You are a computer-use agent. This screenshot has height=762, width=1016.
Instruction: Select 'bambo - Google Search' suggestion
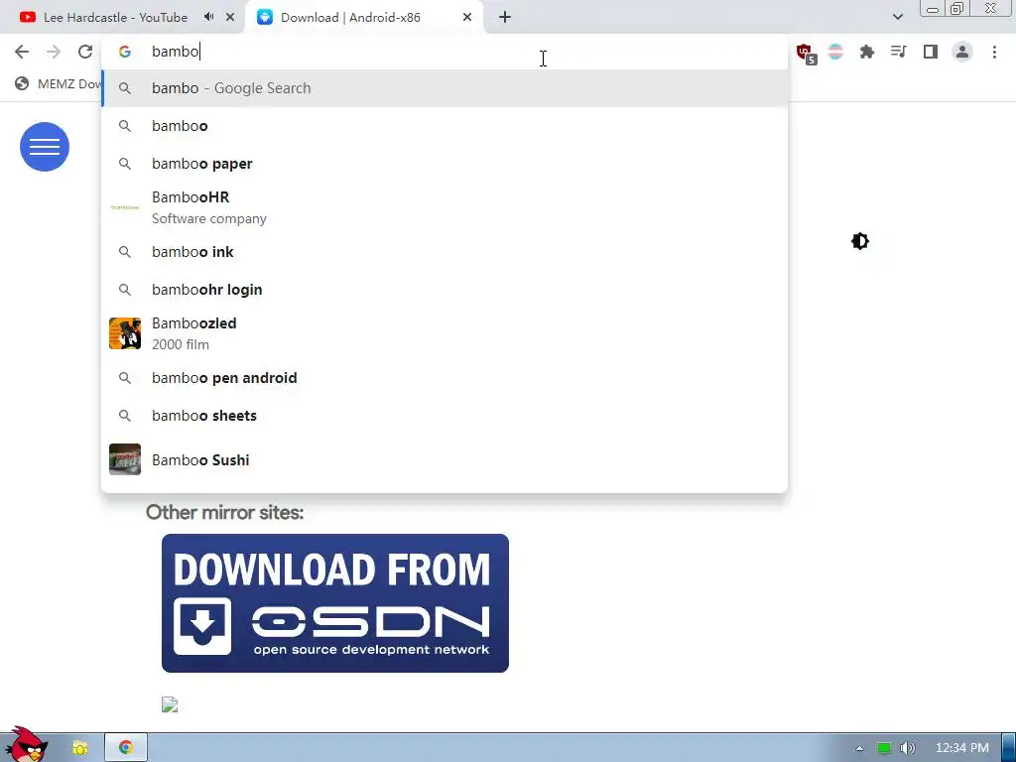[445, 88]
